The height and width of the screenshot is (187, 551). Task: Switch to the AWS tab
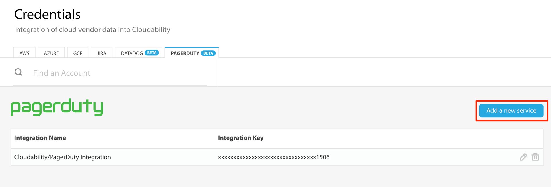(24, 53)
